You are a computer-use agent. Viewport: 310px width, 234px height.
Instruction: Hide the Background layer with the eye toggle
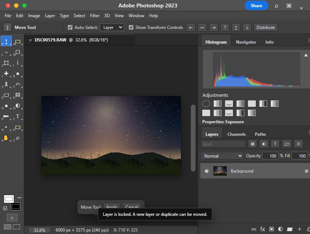click(207, 171)
